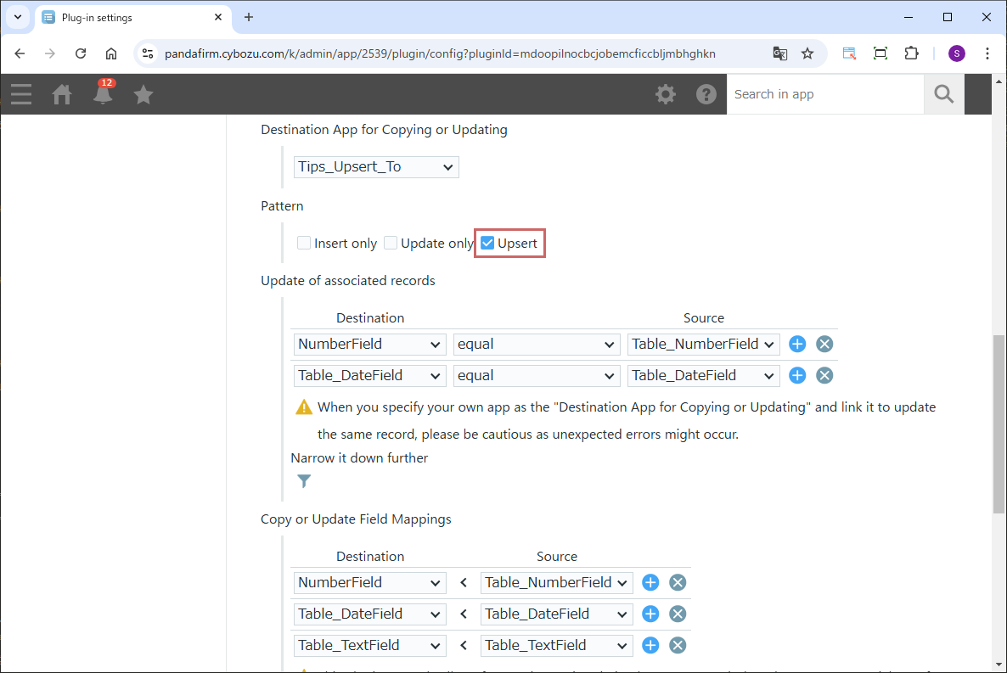Expand the Table_DateField condition's equal operator dropdown

(536, 375)
